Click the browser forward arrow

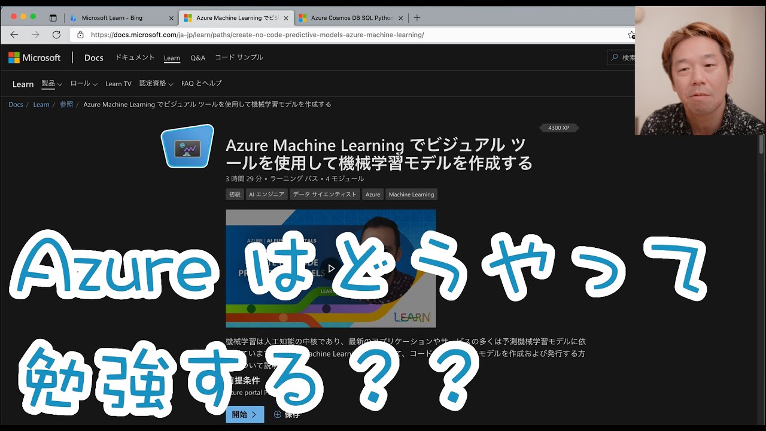click(35, 35)
